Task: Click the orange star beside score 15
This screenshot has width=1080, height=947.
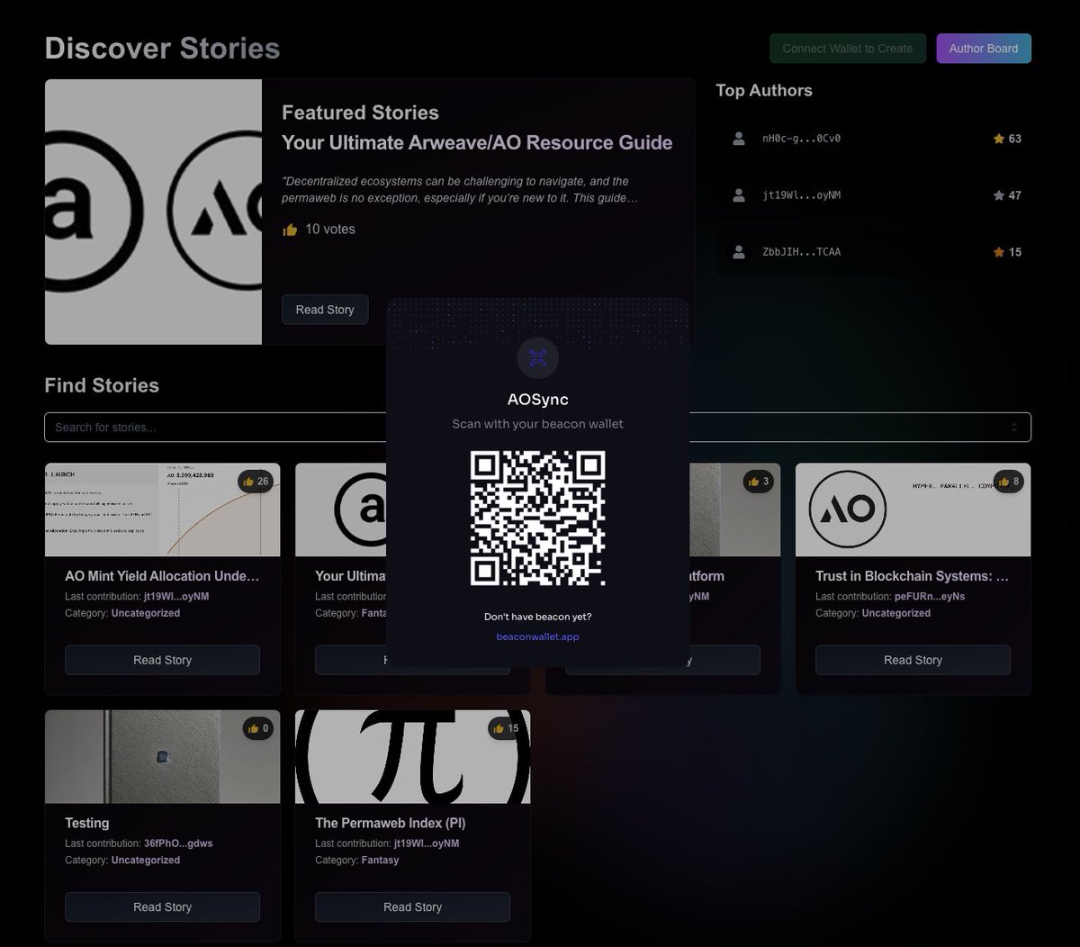Action: tap(998, 252)
